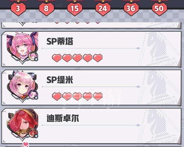This screenshot has height=147, width=184.
Task: Tap small badge icon on 迪斯卓尔 portrait
Action: click(33, 133)
